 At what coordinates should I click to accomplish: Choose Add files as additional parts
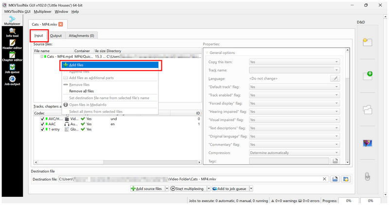coord(110,78)
